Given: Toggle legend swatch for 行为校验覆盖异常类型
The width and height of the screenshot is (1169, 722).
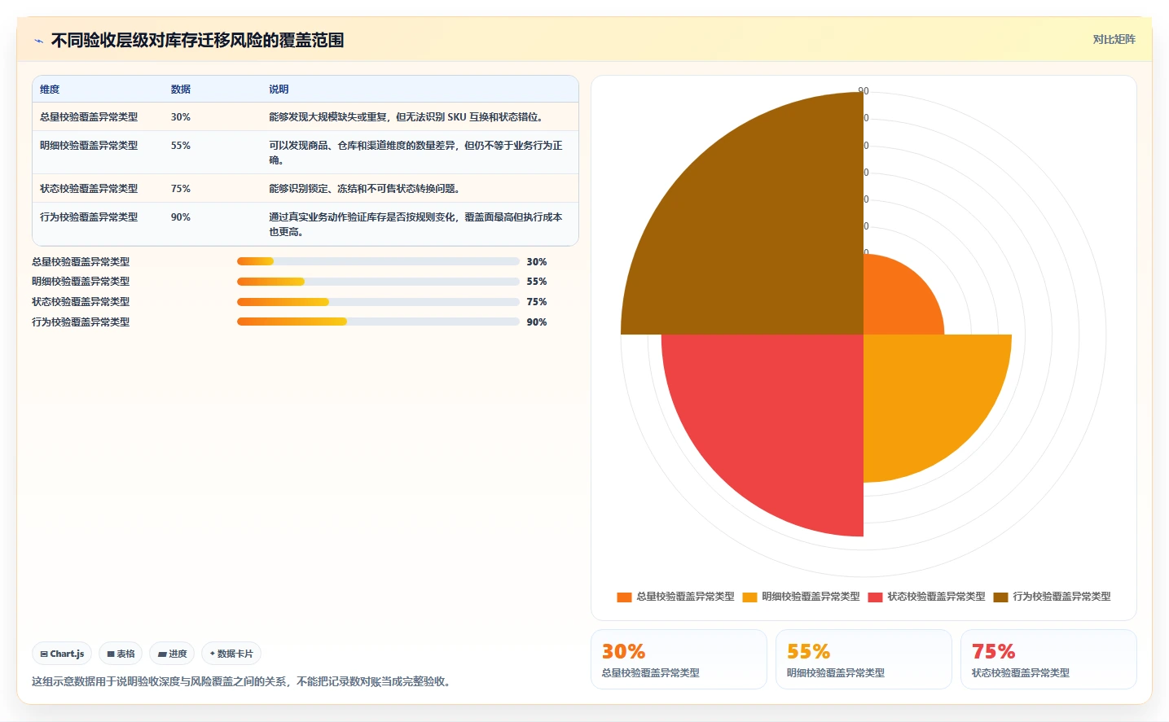Looking at the screenshot, I should click(x=1000, y=597).
